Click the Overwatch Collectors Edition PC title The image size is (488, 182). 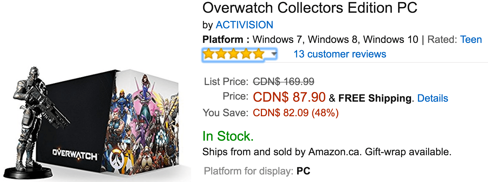click(310, 8)
